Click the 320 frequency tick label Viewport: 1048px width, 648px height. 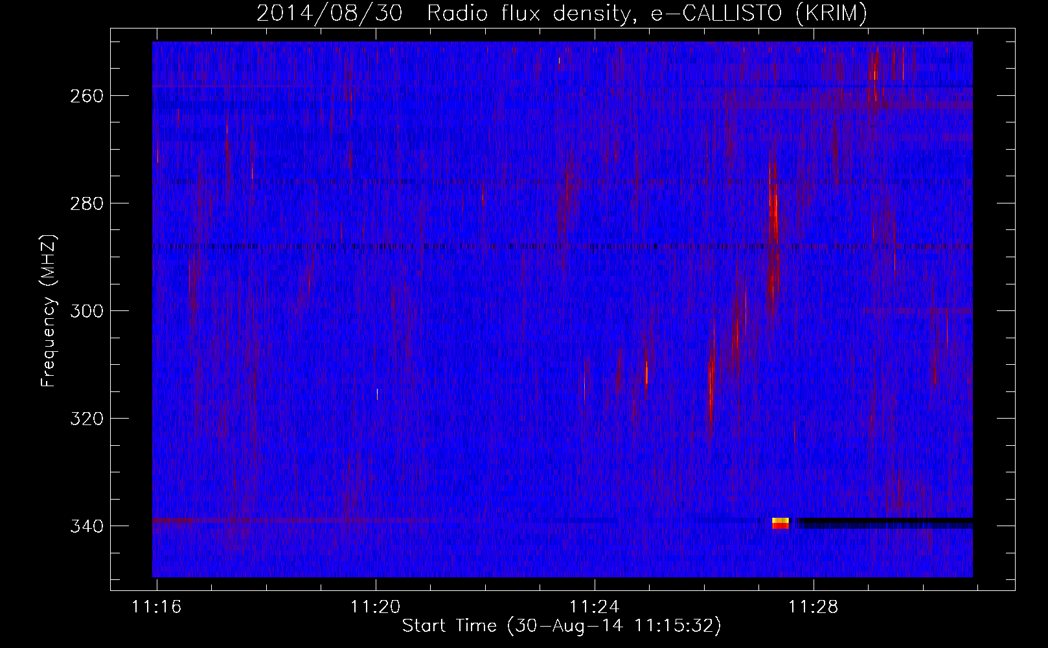click(x=86, y=419)
